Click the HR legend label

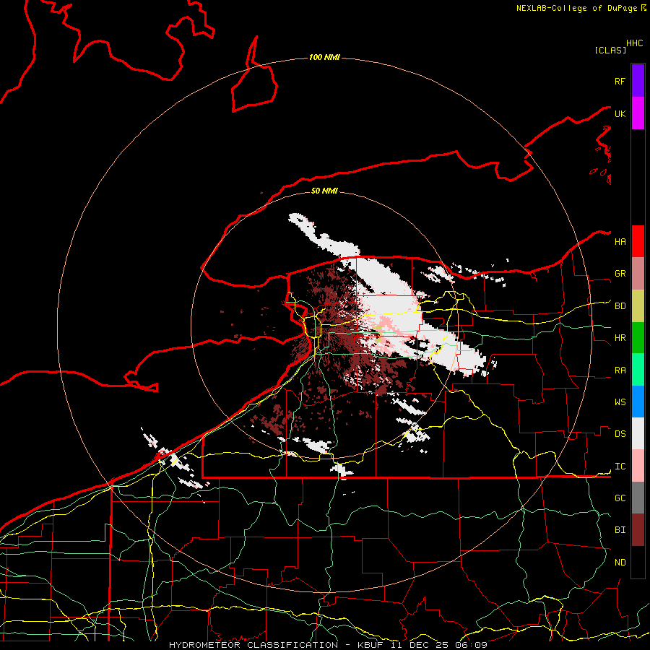point(620,338)
